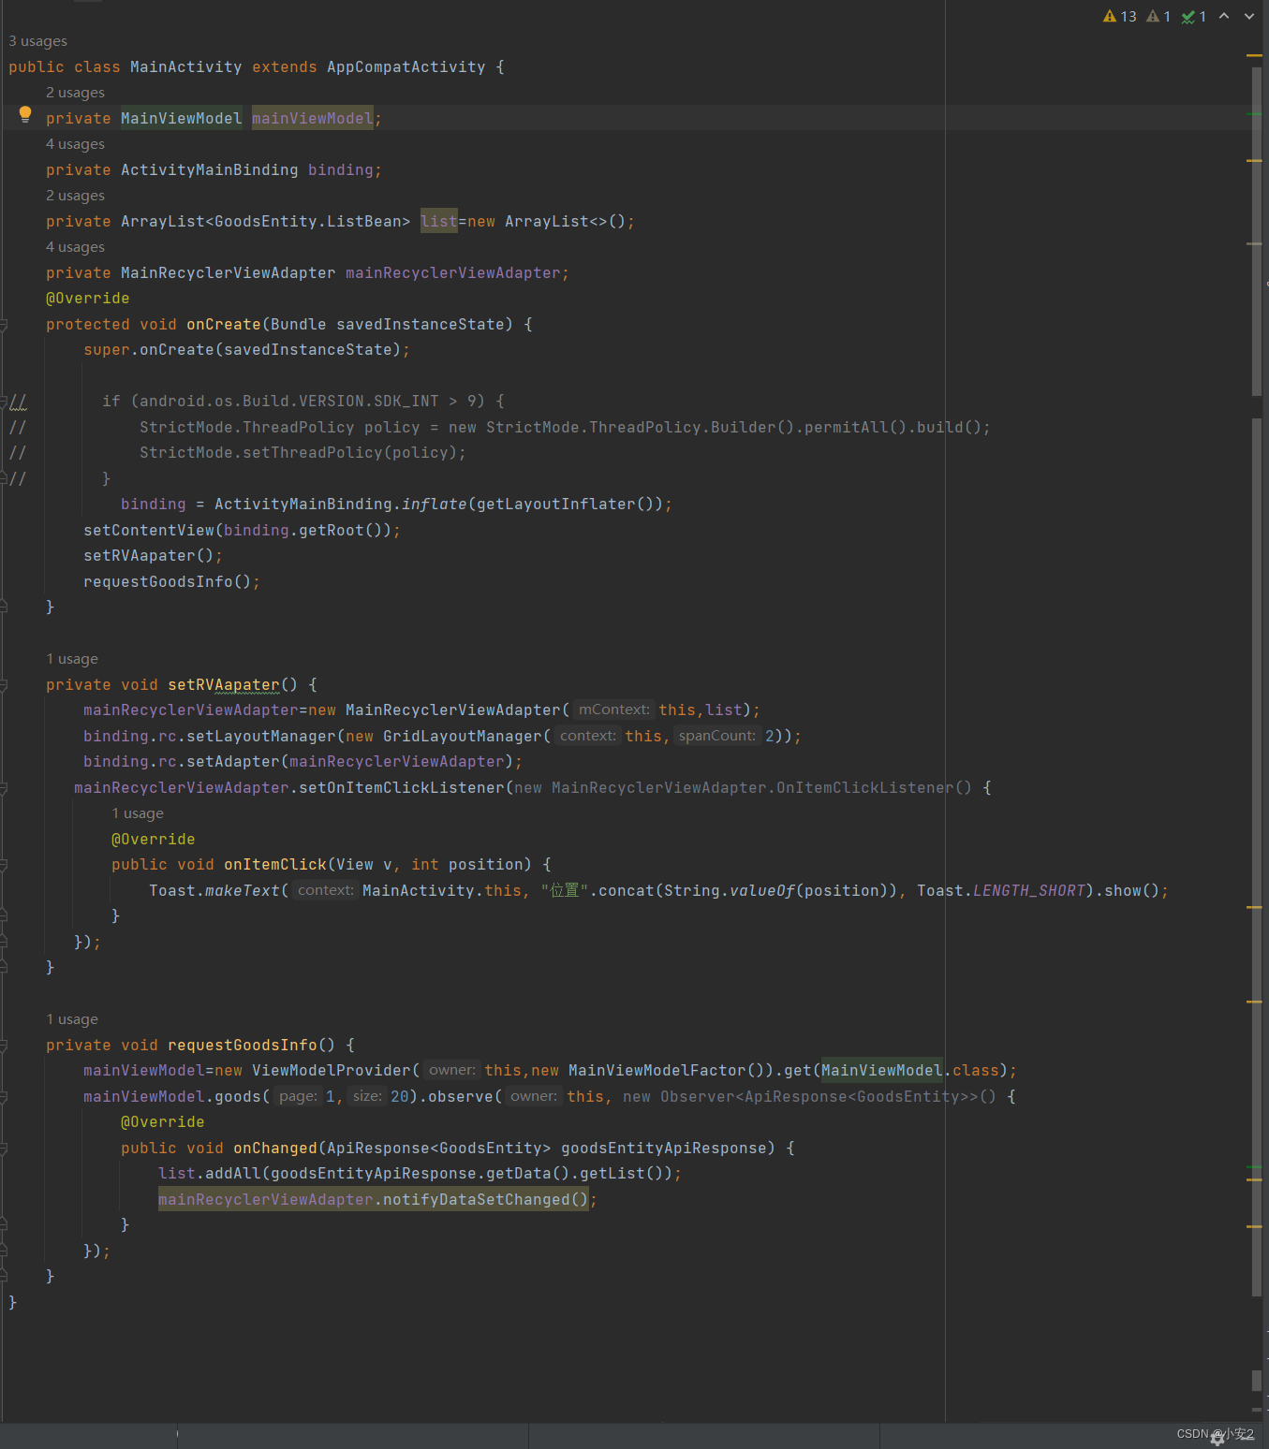Screen dimensions: 1269x1449
Task: Open '3 usages' above MainActivity class
Action: coord(37,41)
